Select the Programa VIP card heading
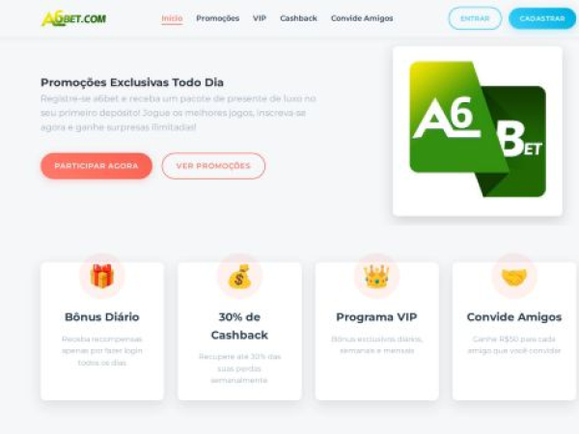Viewport: 579px width, 434px height. click(376, 317)
